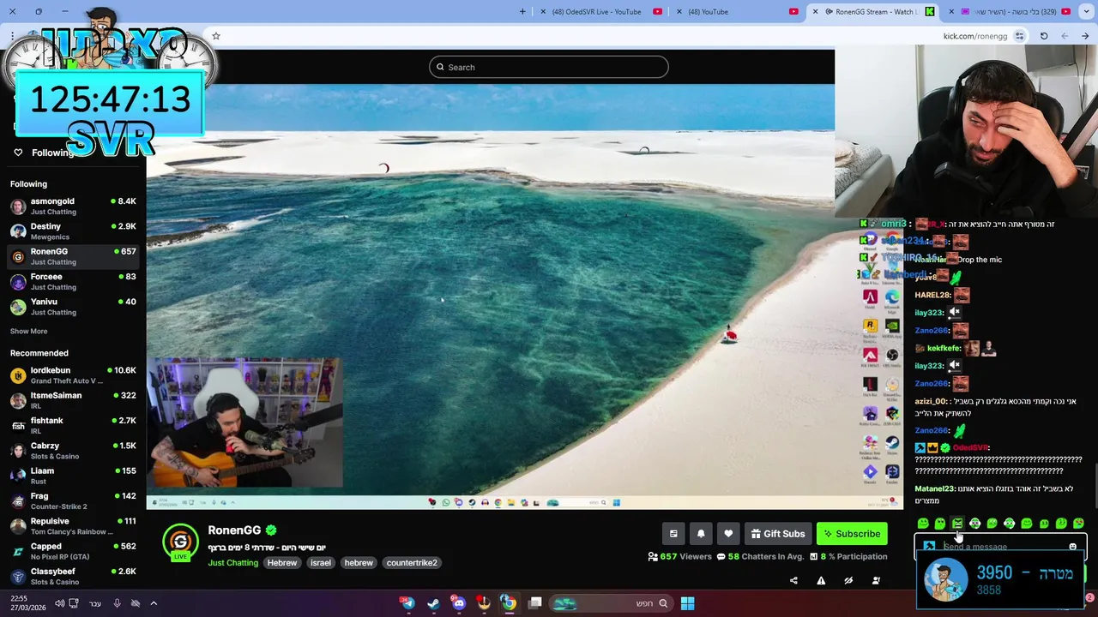This screenshot has height=617, width=1098.
Task: Open the site settings icon in the address bar
Action: (1019, 36)
